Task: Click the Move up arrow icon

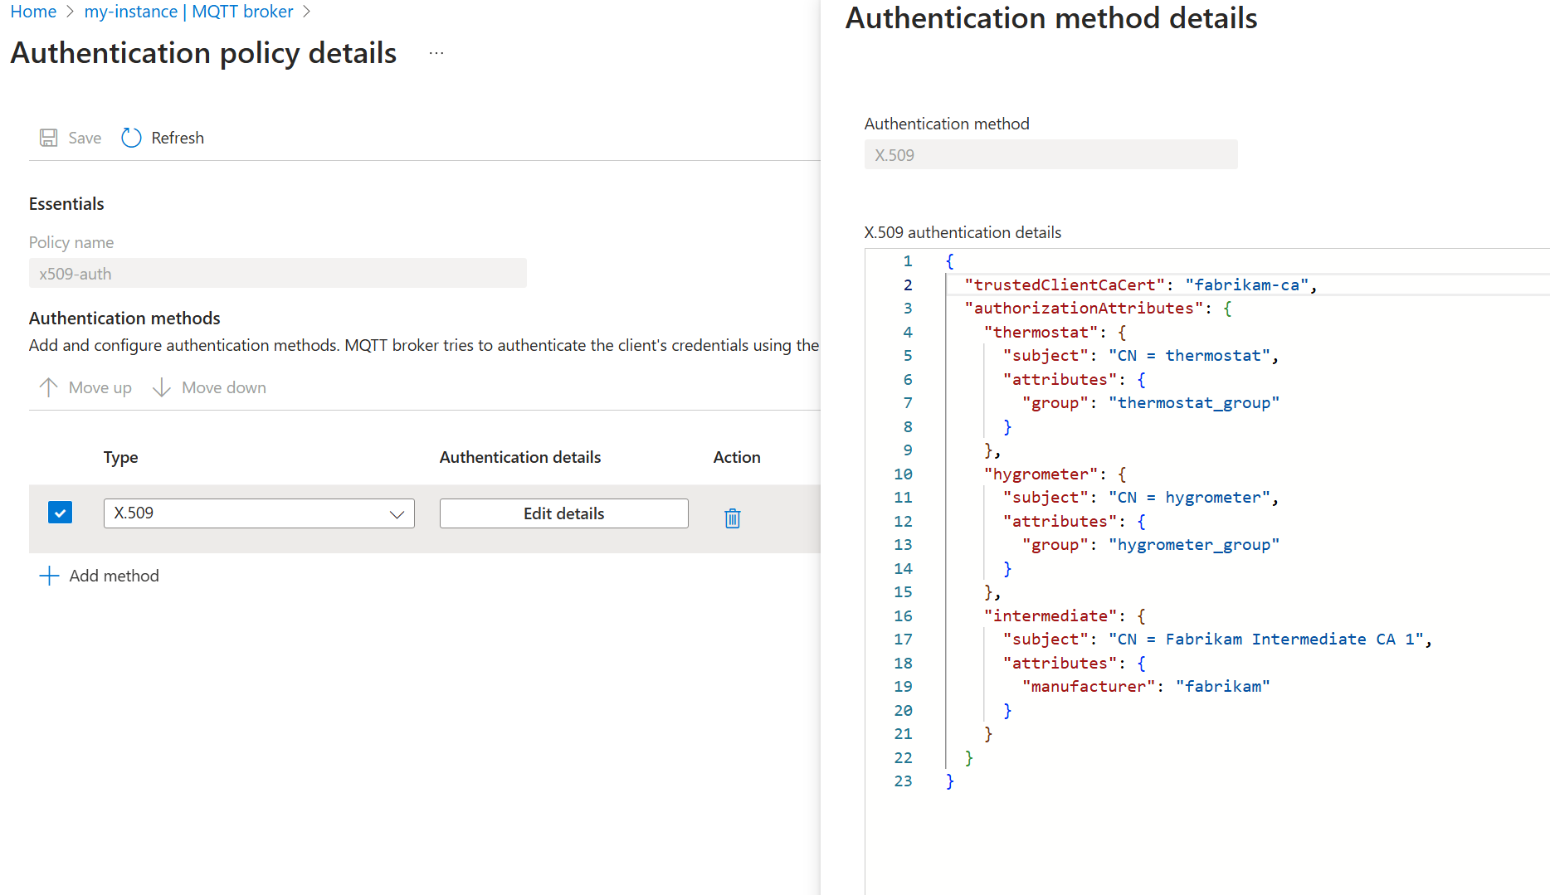Action: [x=48, y=387]
